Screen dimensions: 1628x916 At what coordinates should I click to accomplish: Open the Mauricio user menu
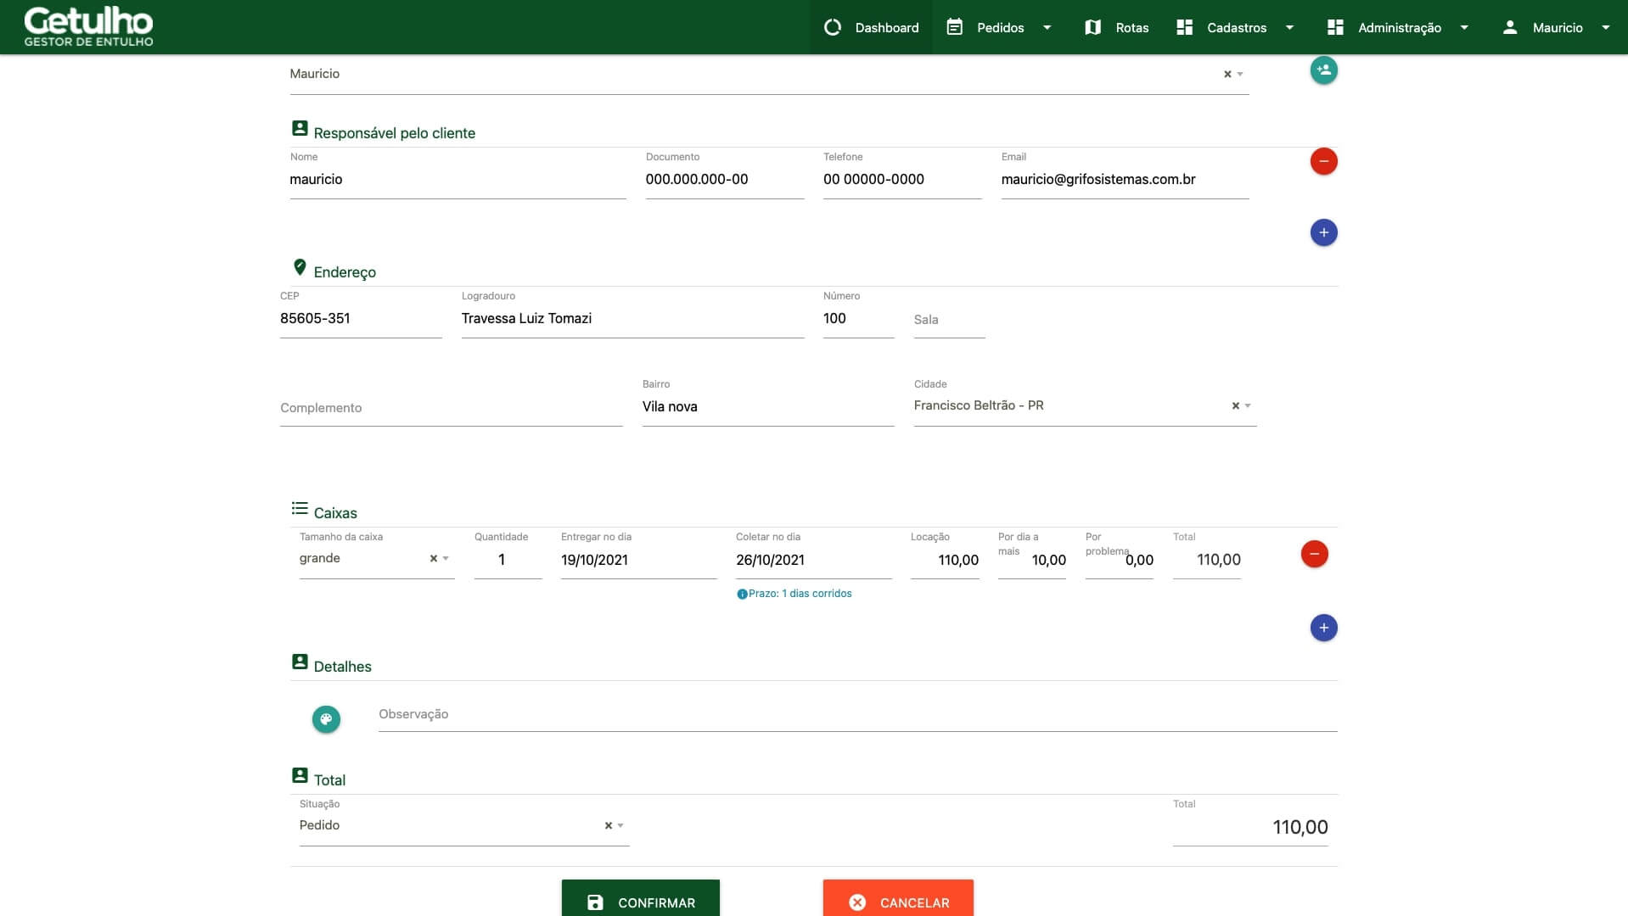point(1557,27)
